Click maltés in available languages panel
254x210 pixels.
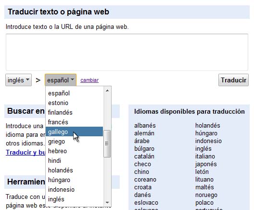click(204, 187)
